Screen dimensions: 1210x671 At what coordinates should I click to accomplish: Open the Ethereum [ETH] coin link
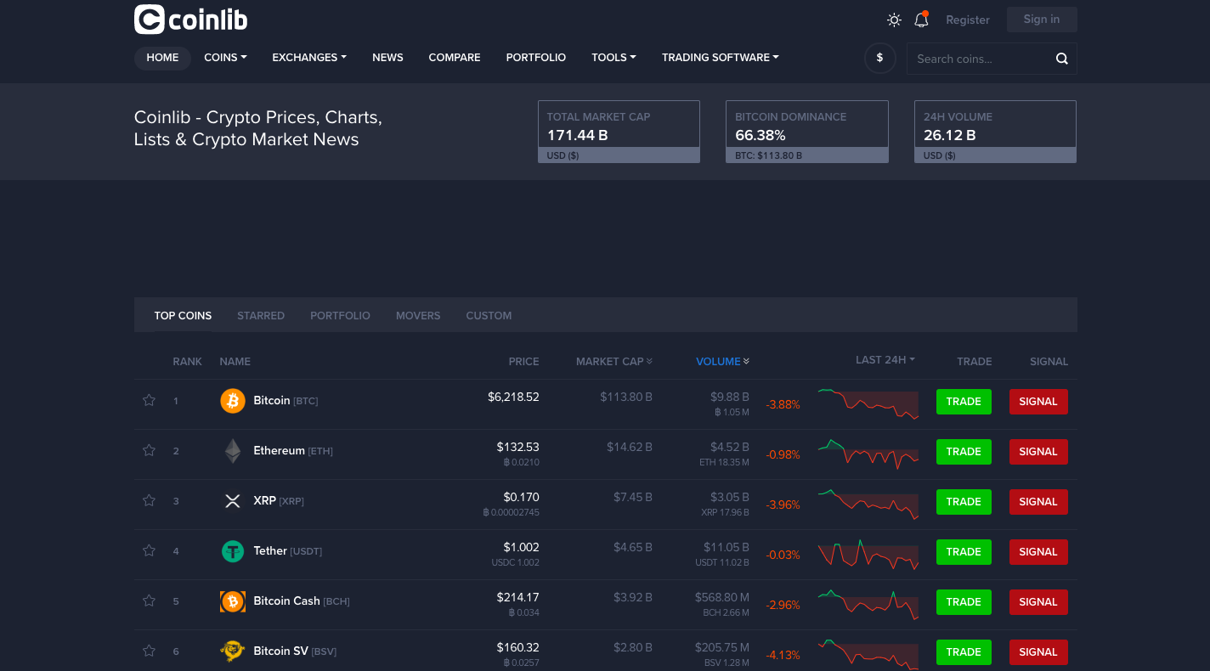click(x=293, y=450)
